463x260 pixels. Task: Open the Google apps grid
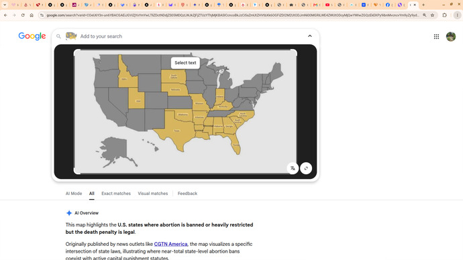click(436, 37)
